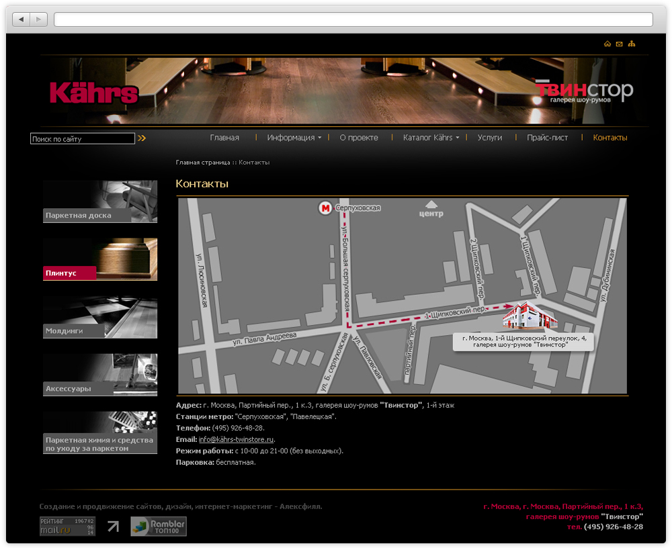Screen dimensions: 672x548
Task: Click the Поиск по сайту search field
Action: [83, 138]
